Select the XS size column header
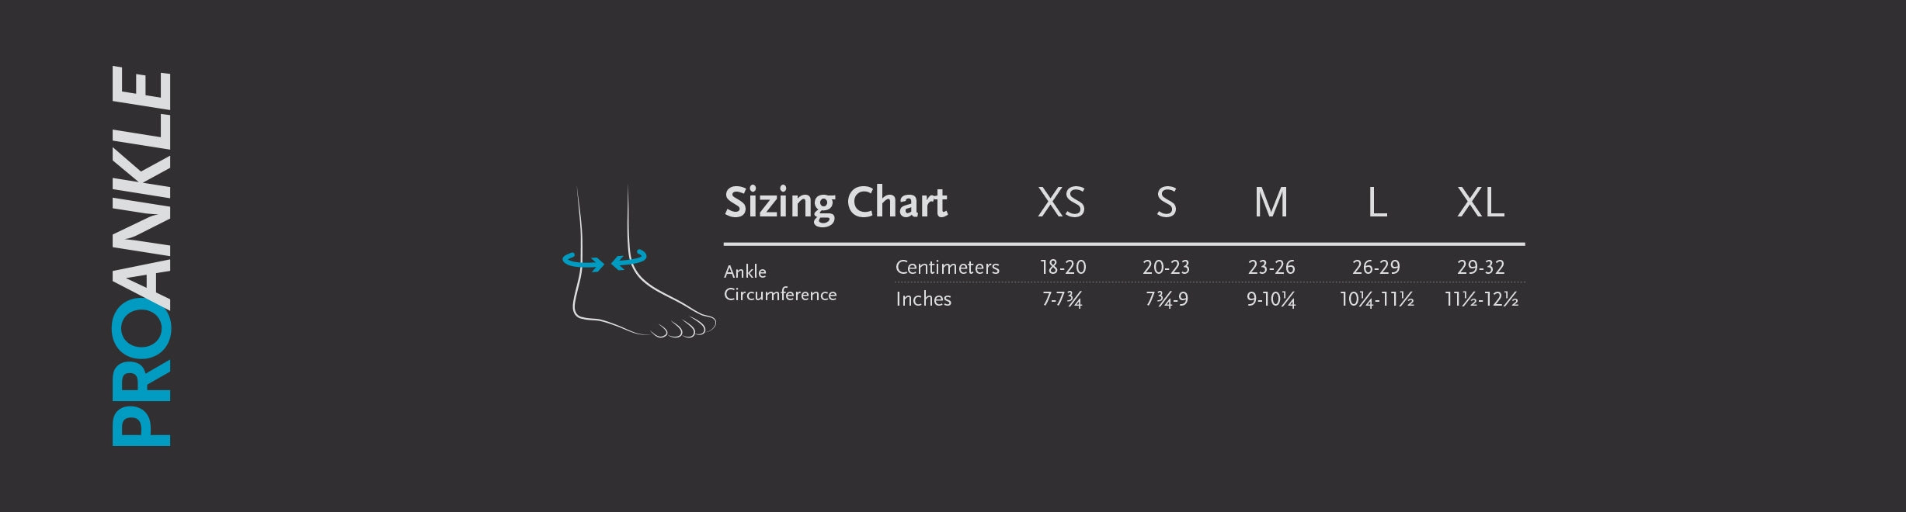This screenshot has width=1906, height=512. click(x=1062, y=202)
